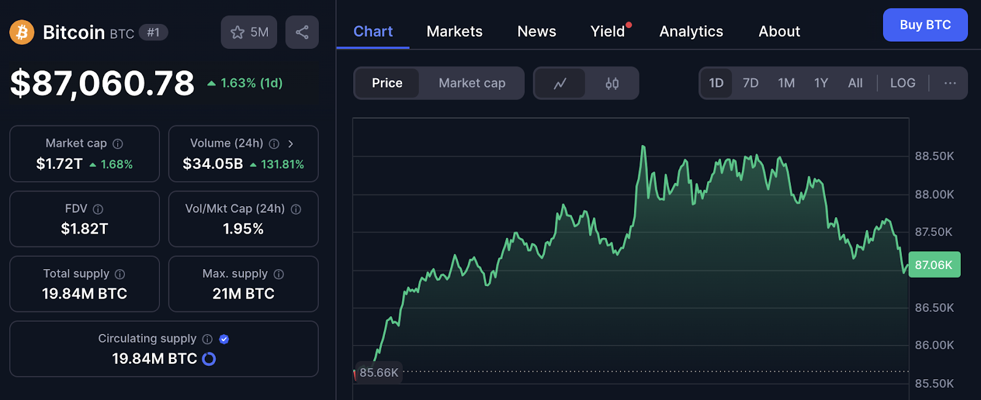Toggle LOG scale on chart
The image size is (981, 400).
coord(903,83)
